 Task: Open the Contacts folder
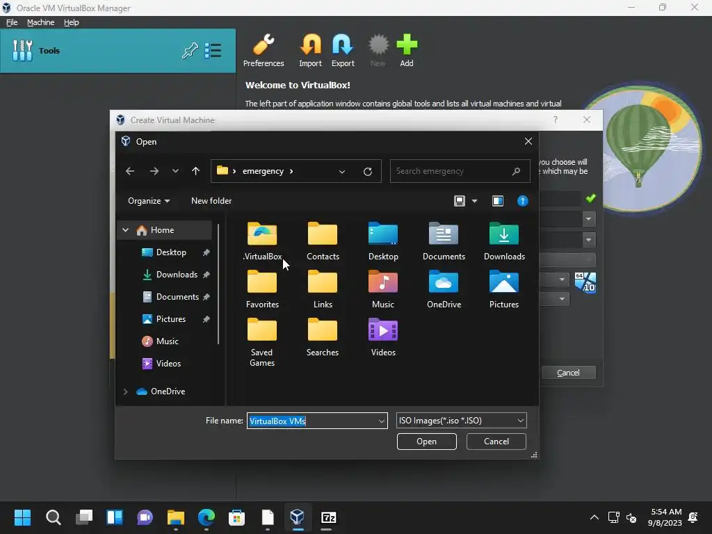323,241
